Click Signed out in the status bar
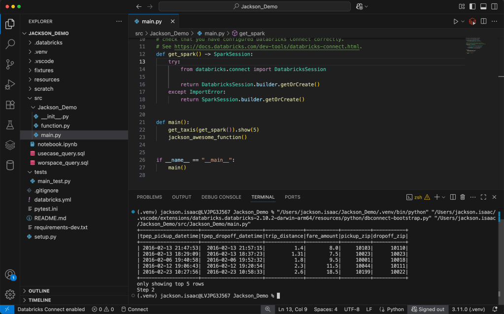This screenshot has width=504, height=314. pyautogui.click(x=428, y=309)
